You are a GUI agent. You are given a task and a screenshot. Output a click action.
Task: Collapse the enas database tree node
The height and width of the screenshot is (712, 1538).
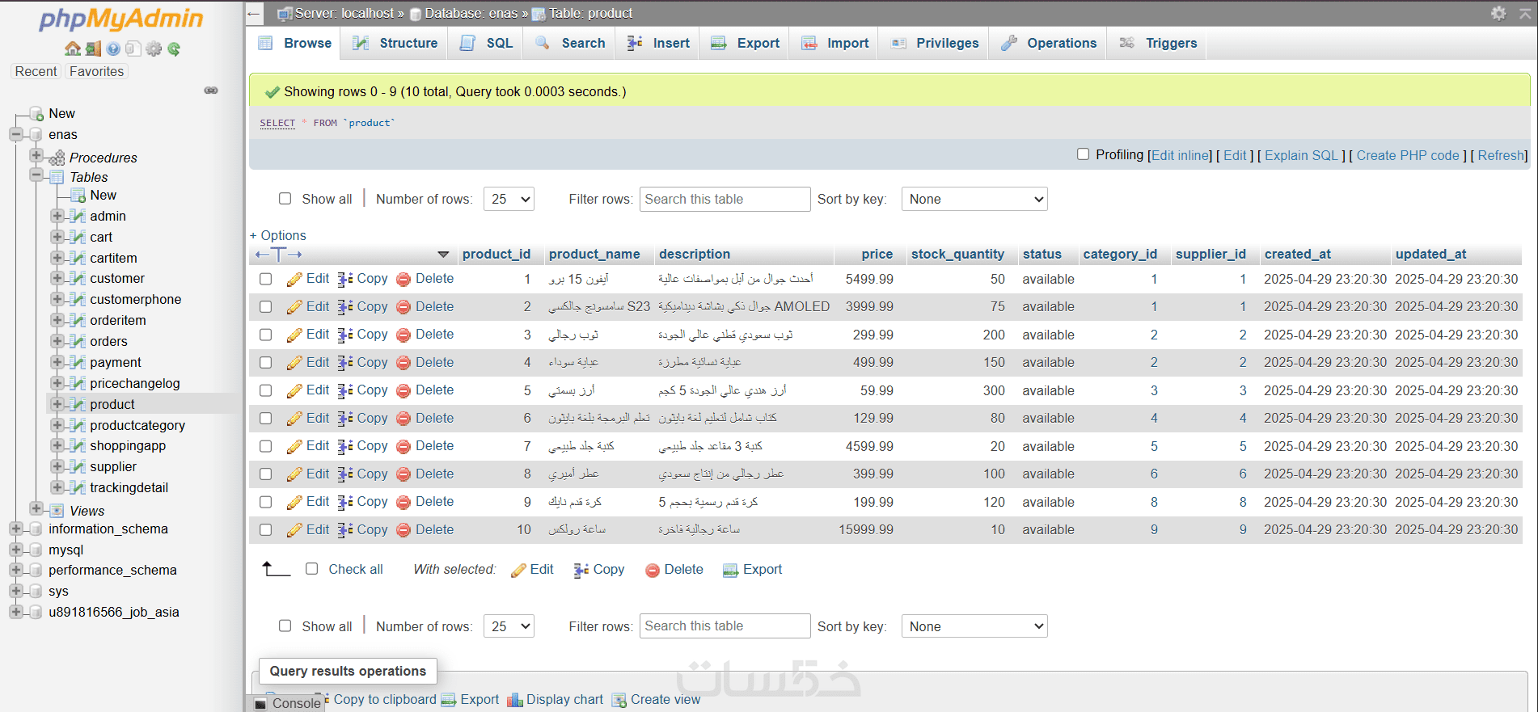[x=15, y=134]
